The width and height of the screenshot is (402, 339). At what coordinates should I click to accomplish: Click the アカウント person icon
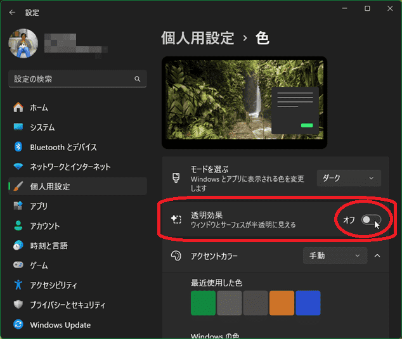[x=18, y=226]
